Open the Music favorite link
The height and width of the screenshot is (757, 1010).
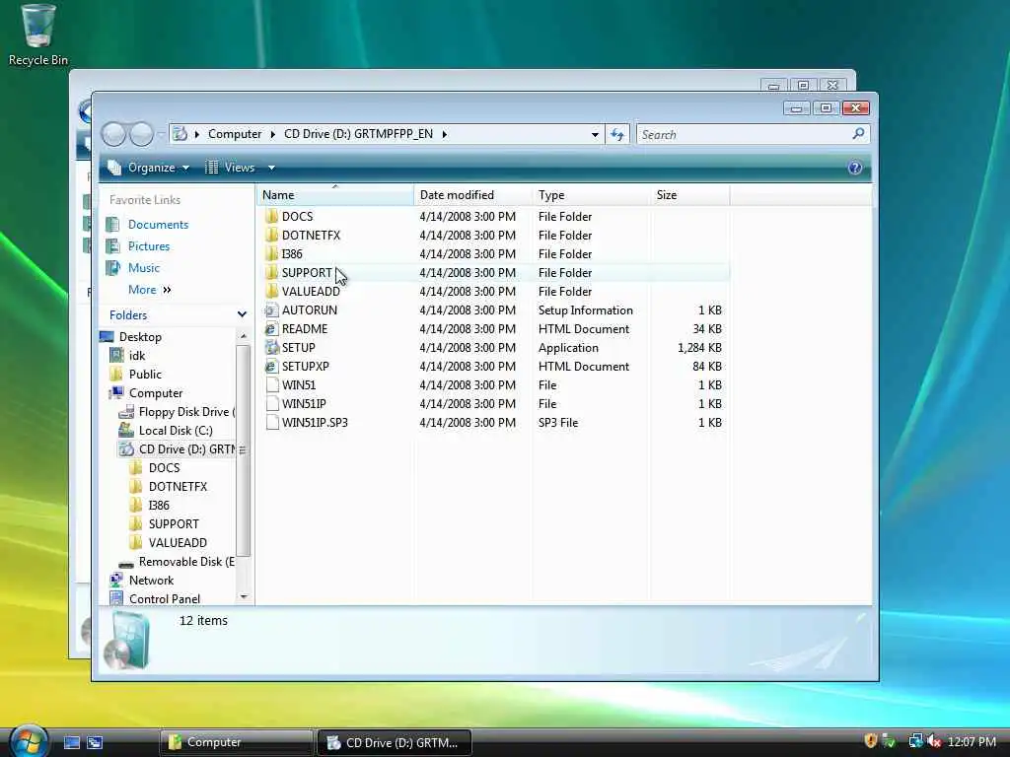point(144,267)
